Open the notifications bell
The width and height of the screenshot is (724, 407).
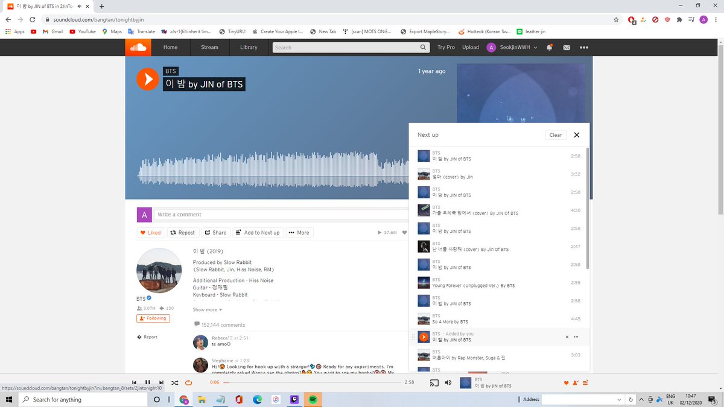549,47
